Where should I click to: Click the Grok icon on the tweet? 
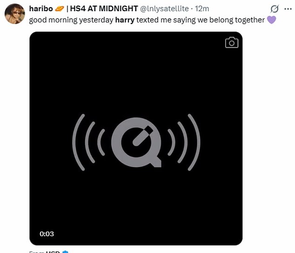coord(275,9)
